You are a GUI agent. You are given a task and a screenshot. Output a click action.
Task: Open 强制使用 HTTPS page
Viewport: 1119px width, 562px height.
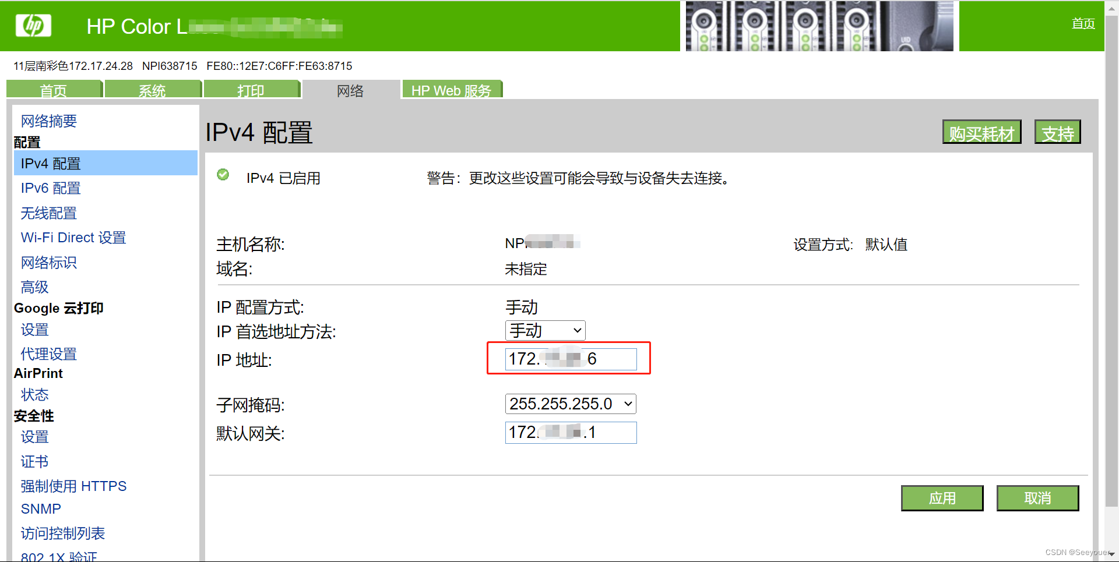click(x=74, y=486)
